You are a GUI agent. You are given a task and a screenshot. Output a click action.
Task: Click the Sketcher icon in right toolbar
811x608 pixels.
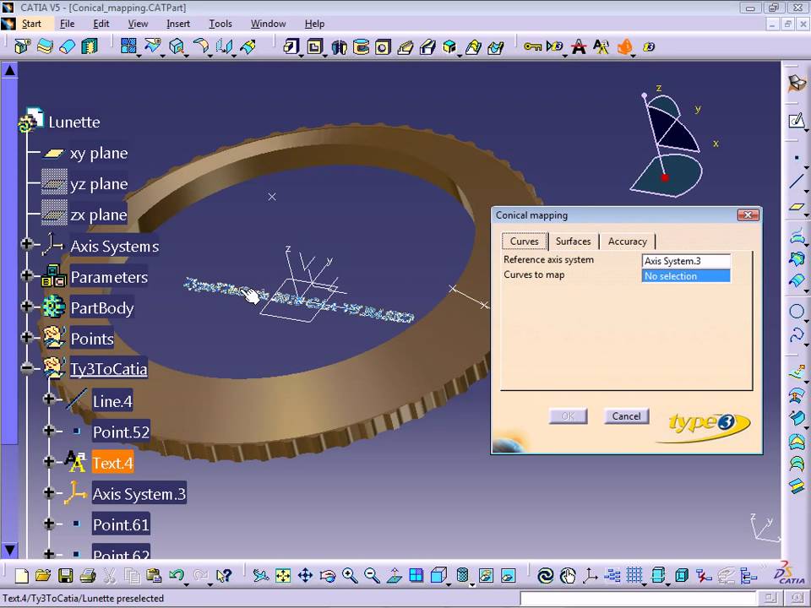click(x=797, y=121)
